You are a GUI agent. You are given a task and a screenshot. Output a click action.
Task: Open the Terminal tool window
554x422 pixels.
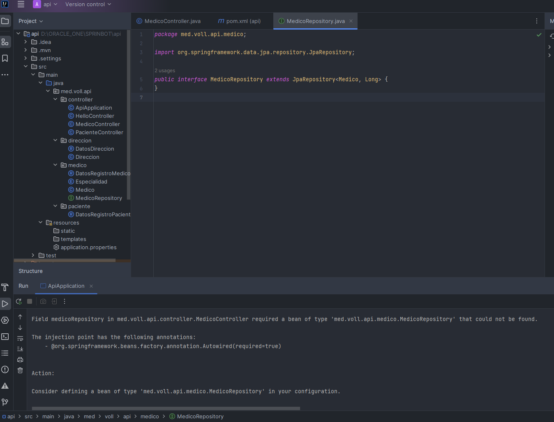pos(5,337)
